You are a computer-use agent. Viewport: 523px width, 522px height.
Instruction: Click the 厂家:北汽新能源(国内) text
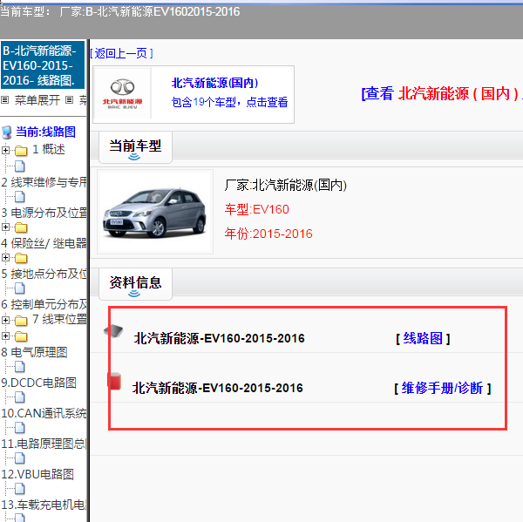pyautogui.click(x=286, y=185)
